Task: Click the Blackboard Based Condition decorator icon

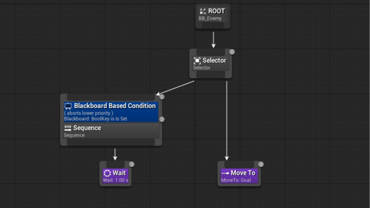Action: point(68,106)
